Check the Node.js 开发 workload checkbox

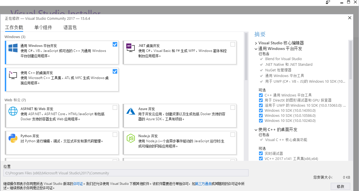tap(233, 135)
